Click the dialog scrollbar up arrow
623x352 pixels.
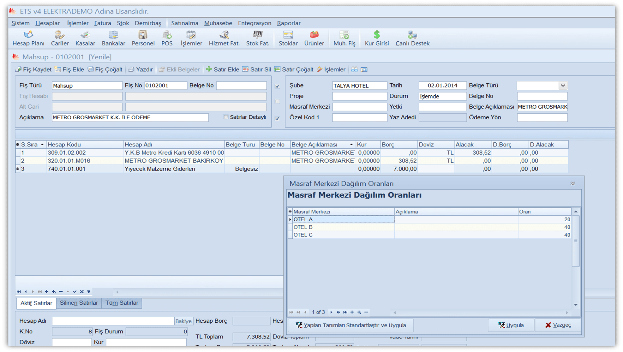pyautogui.click(x=576, y=212)
